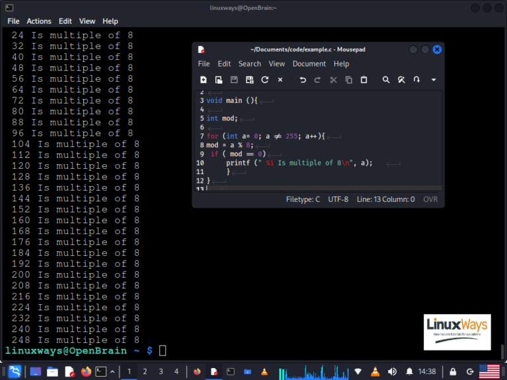This screenshot has height=380, width=507.
Task: Toggle OVR overwrite mode in status bar
Action: pyautogui.click(x=430, y=199)
